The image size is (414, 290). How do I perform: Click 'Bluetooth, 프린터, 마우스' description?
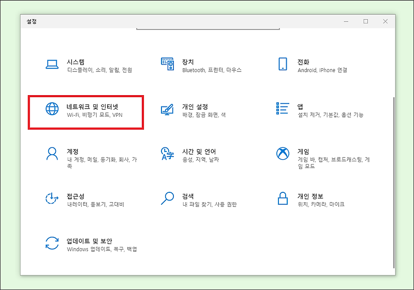coord(212,70)
